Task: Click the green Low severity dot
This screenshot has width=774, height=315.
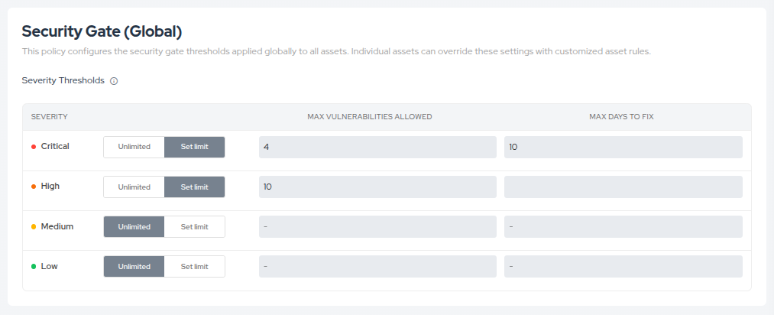Action: pyautogui.click(x=34, y=267)
